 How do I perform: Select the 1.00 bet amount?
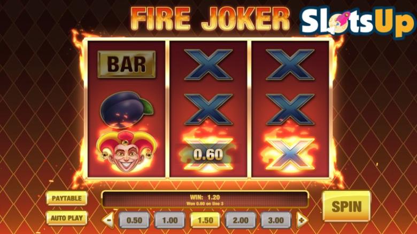click(x=170, y=220)
